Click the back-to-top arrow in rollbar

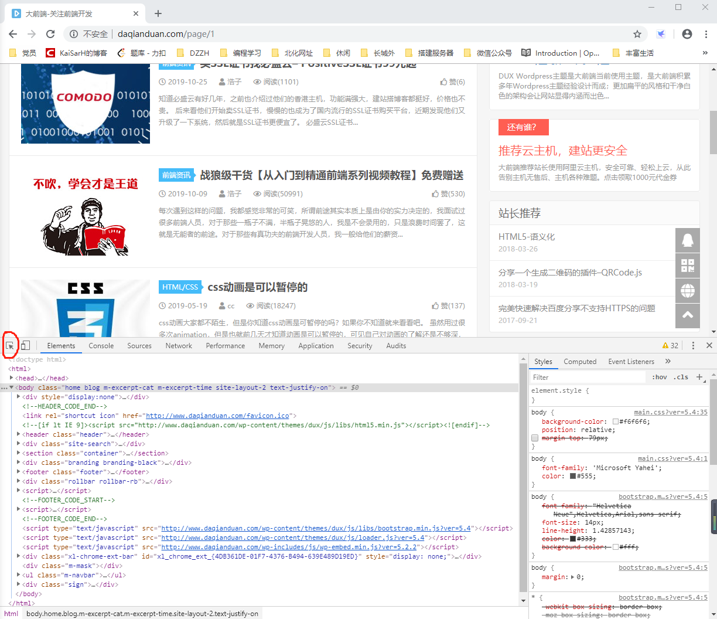click(688, 315)
